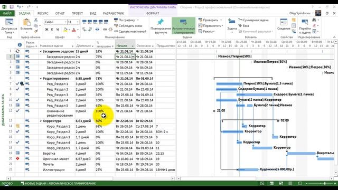Select Автоматическое планирование button

183,26
